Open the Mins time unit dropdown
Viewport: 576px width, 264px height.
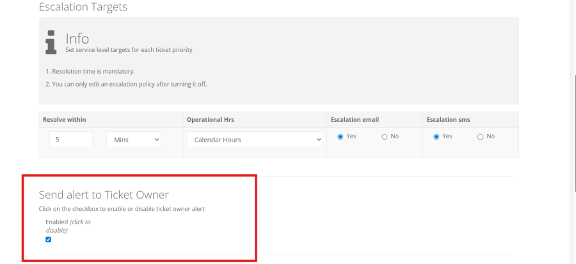(133, 140)
